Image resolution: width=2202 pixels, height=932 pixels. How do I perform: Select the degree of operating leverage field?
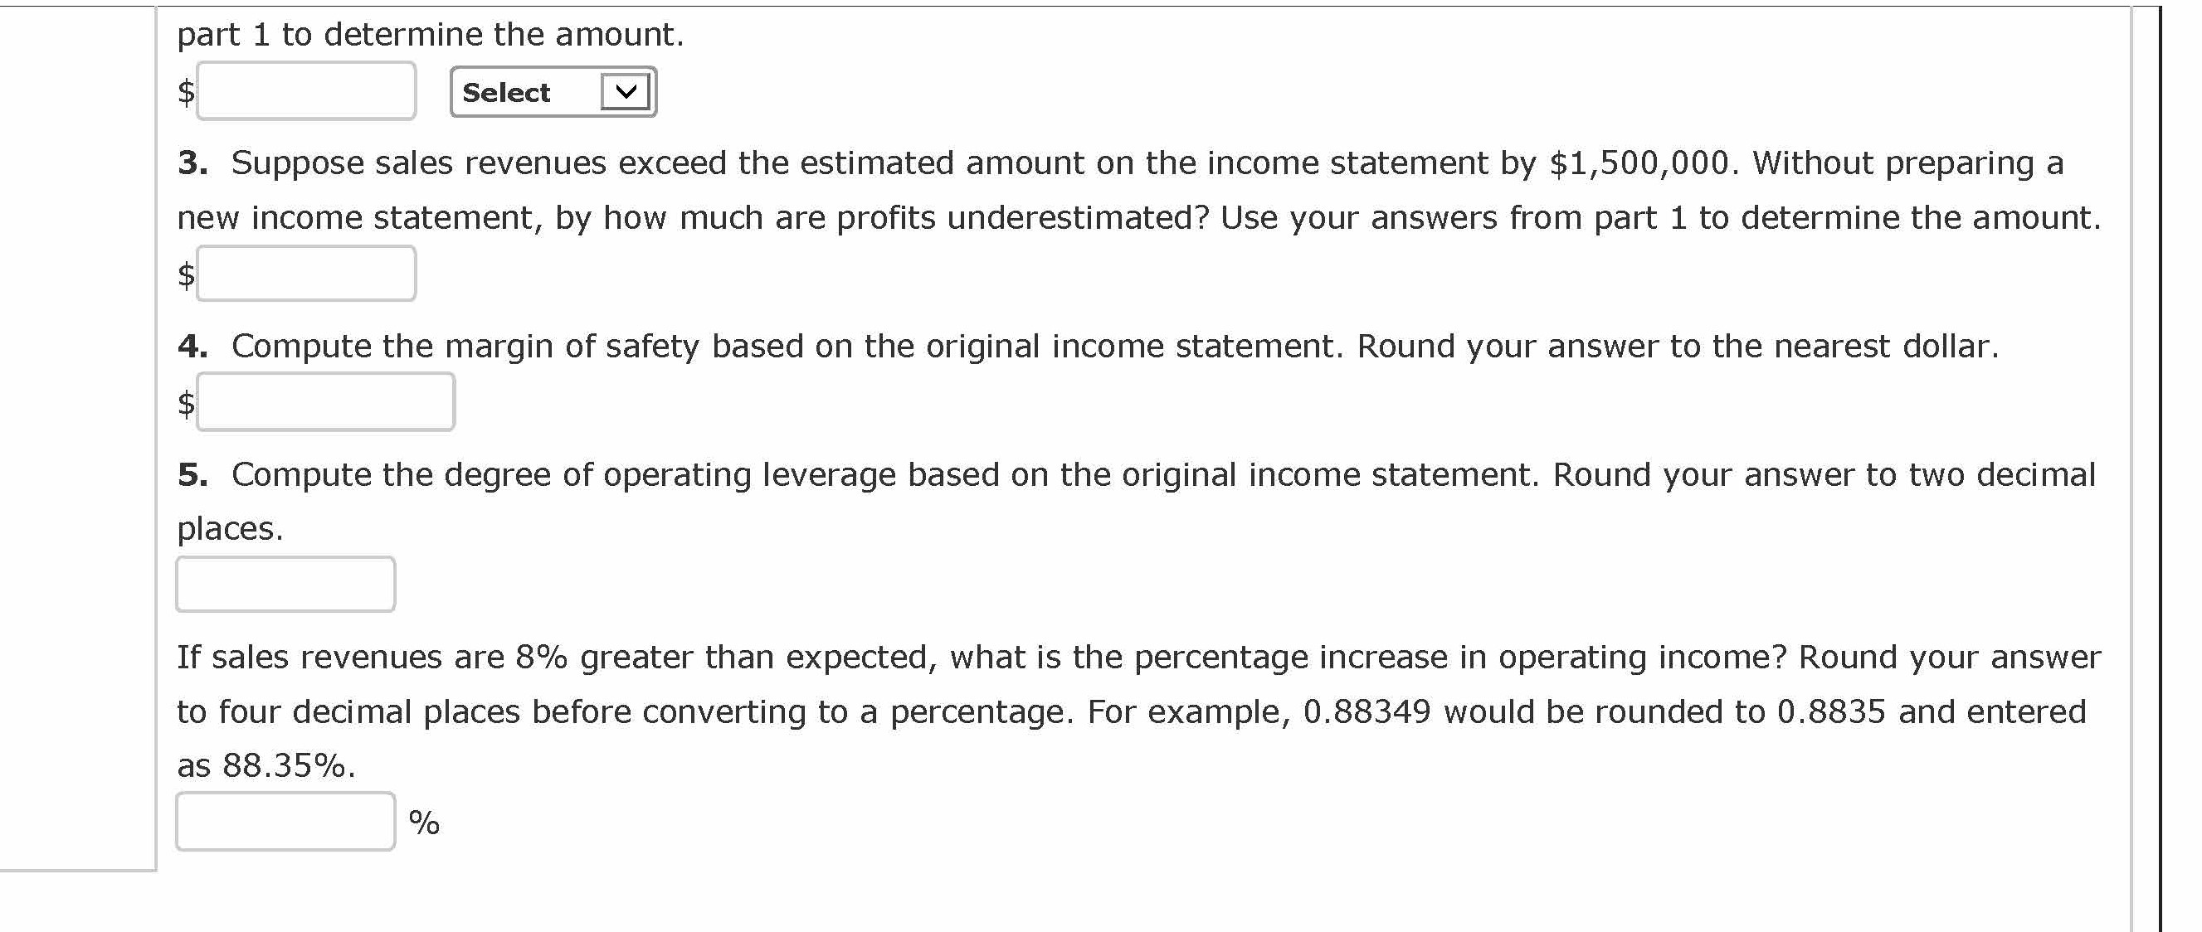click(285, 585)
